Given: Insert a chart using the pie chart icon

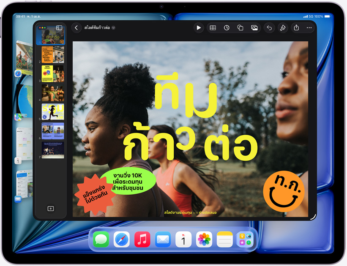Looking at the screenshot, I should coord(227,27).
